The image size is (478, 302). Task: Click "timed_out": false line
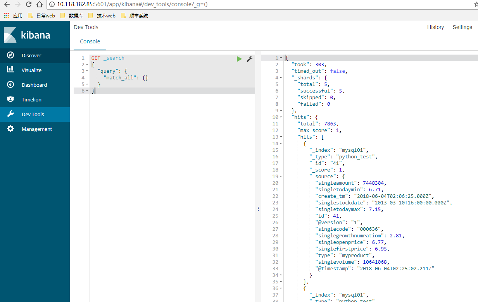coord(319,71)
